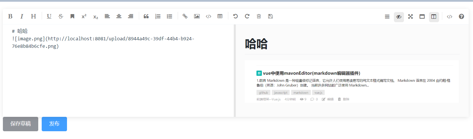View the HTML source code
The height and width of the screenshot is (139, 473).
pyautogui.click(x=449, y=17)
